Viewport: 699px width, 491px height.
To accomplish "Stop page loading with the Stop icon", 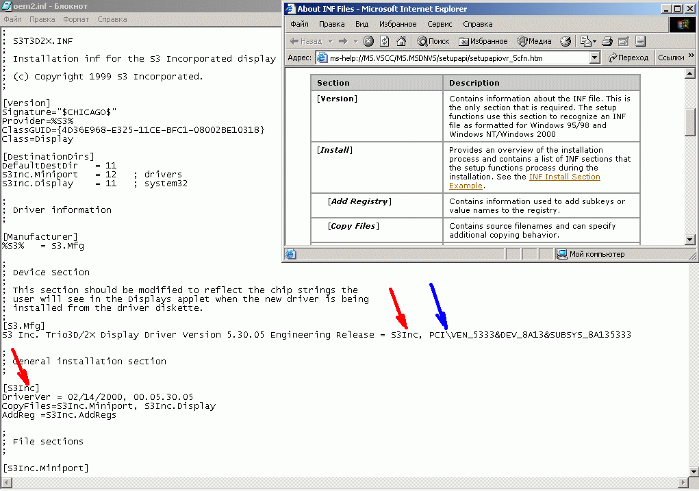I will coord(368,42).
